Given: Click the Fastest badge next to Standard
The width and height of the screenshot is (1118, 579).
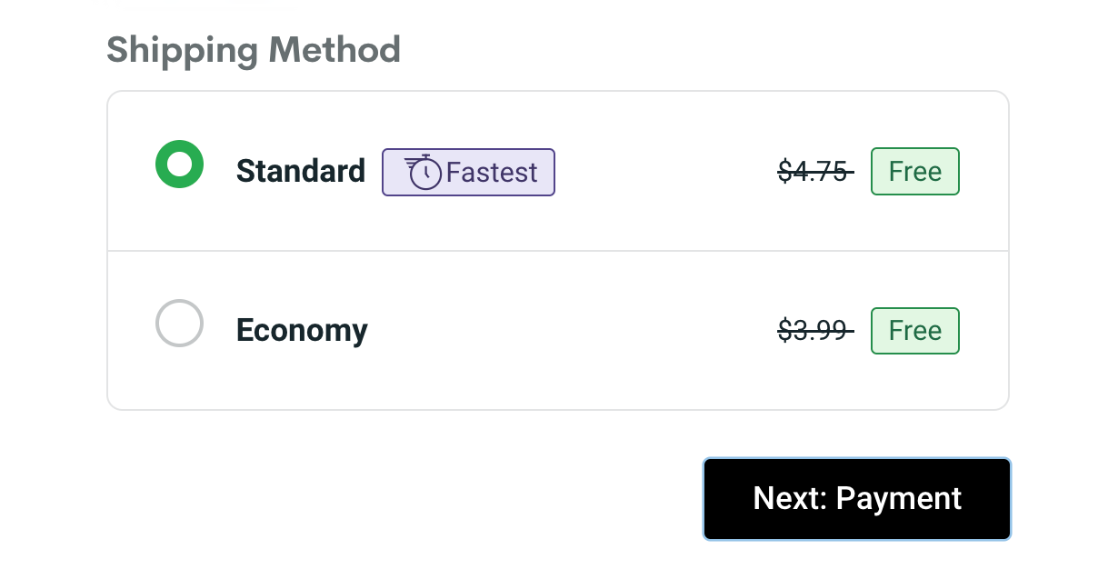Looking at the screenshot, I should (x=468, y=171).
